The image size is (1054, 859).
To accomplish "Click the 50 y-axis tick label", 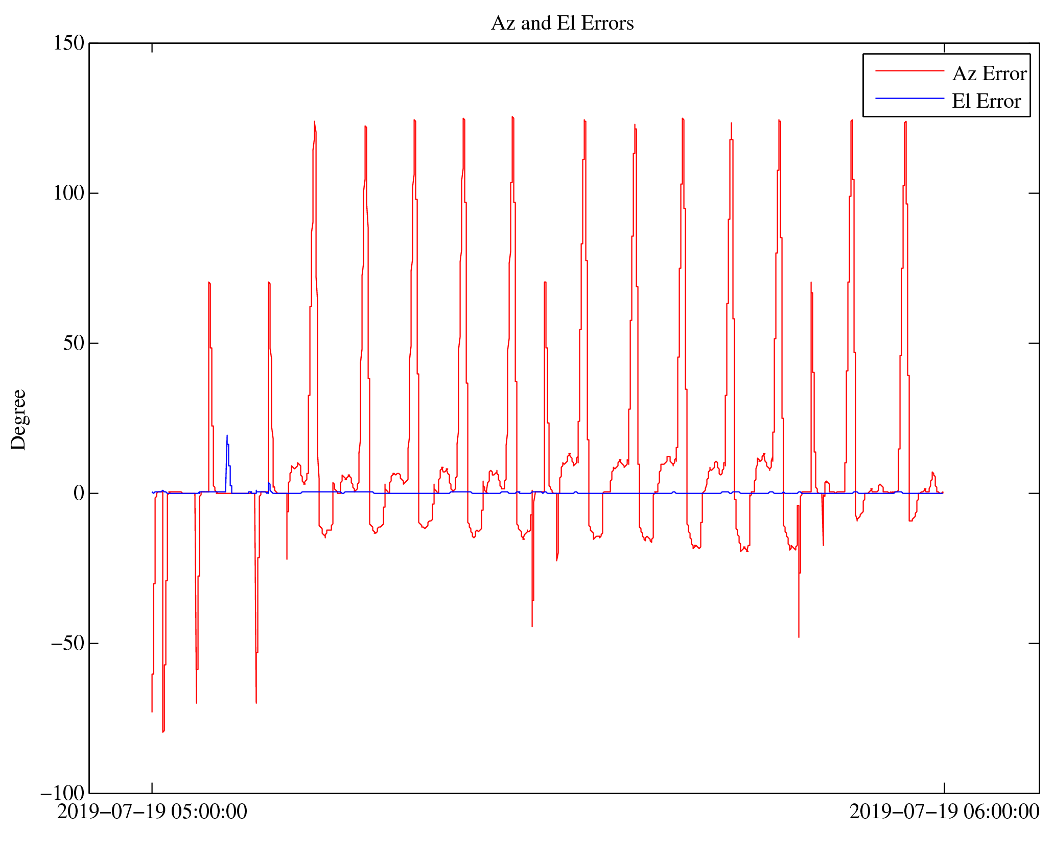I will (x=74, y=343).
